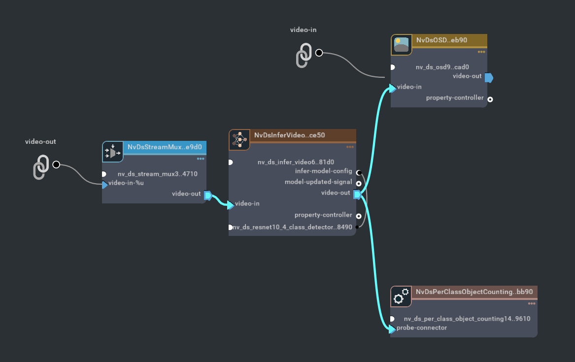This screenshot has height=362, width=575.
Task: Select the video-in input arrow on NvDsInferVideo
Action: [x=230, y=203]
